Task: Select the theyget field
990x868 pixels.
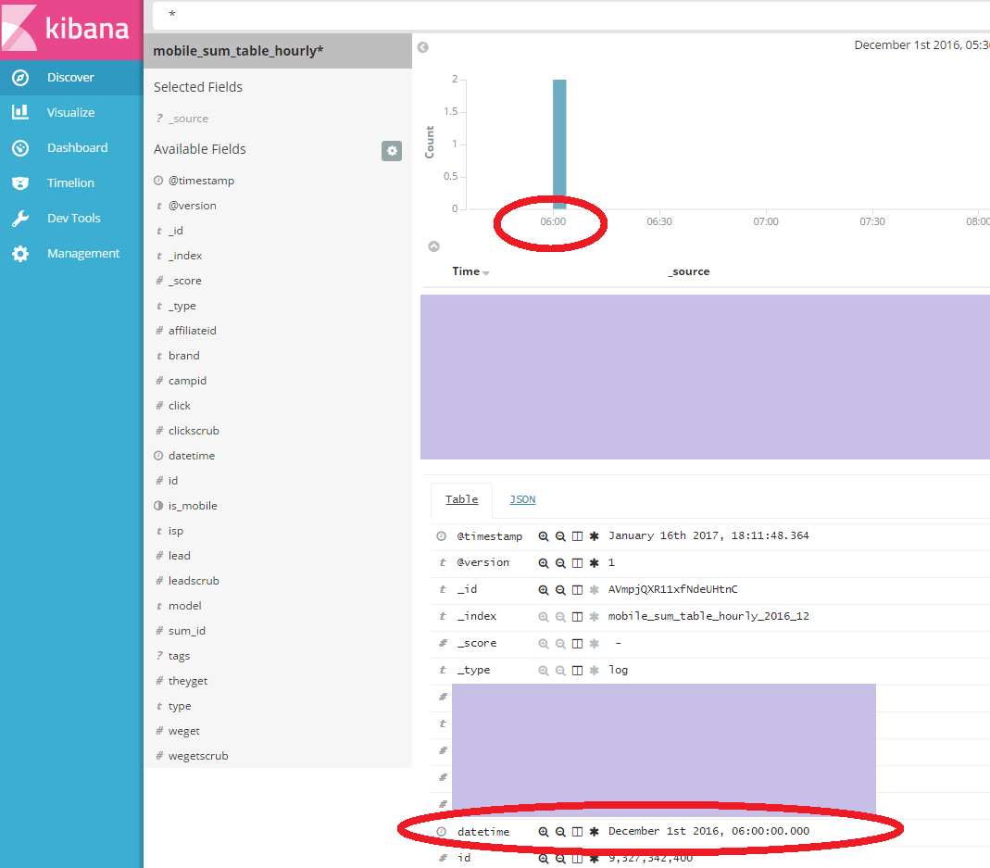Action: pyautogui.click(x=188, y=681)
